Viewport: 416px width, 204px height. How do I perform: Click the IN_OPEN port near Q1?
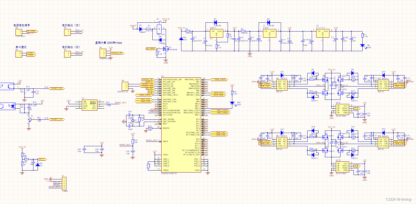pos(151,48)
